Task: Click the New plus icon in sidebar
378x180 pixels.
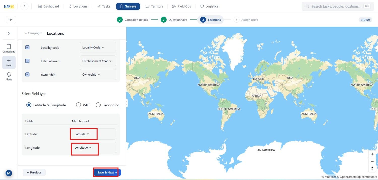Action: (x=9, y=62)
